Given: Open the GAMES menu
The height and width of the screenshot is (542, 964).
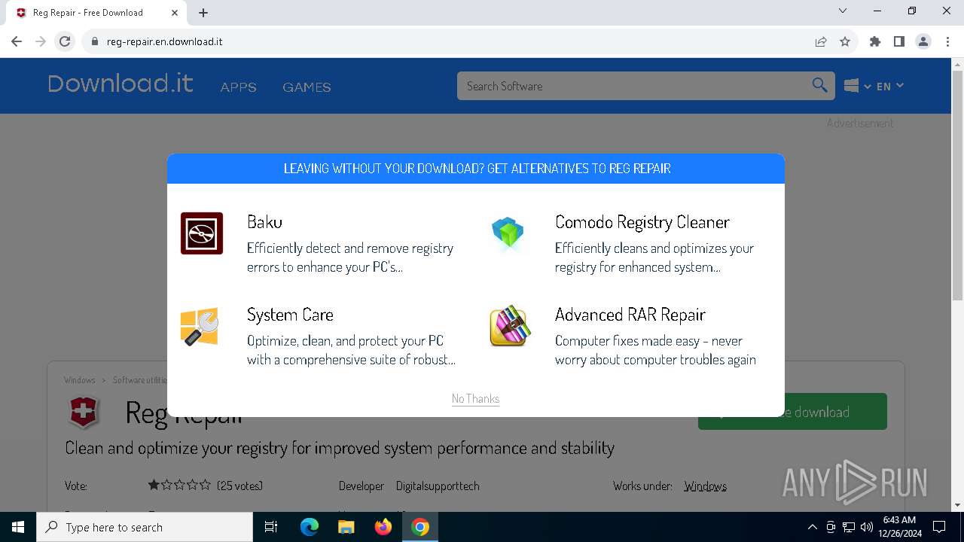Looking at the screenshot, I should 307,87.
